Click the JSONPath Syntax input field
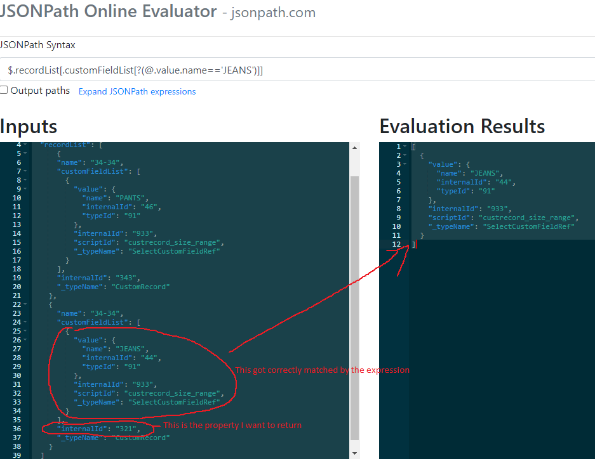 pos(297,70)
